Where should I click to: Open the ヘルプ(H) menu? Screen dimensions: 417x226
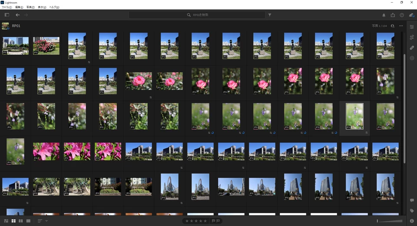click(54, 7)
